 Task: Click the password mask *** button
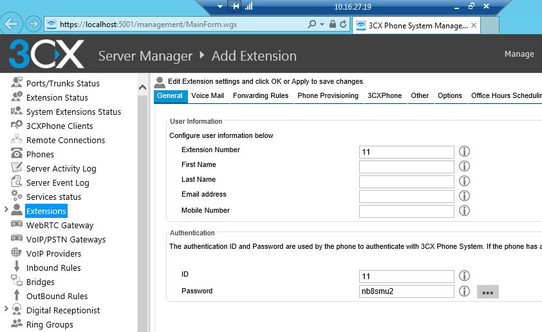pos(488,292)
